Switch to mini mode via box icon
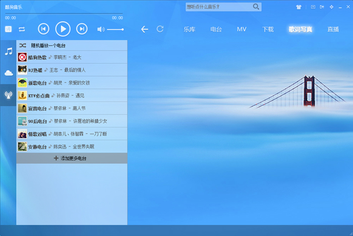The image size is (353, 236). tap(313, 7)
